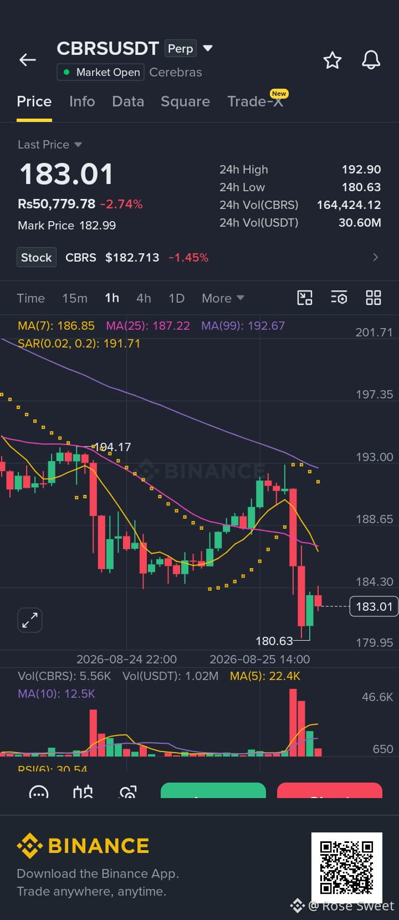Open price alerts with the bell icon
This screenshot has width=399, height=920.
tap(371, 60)
